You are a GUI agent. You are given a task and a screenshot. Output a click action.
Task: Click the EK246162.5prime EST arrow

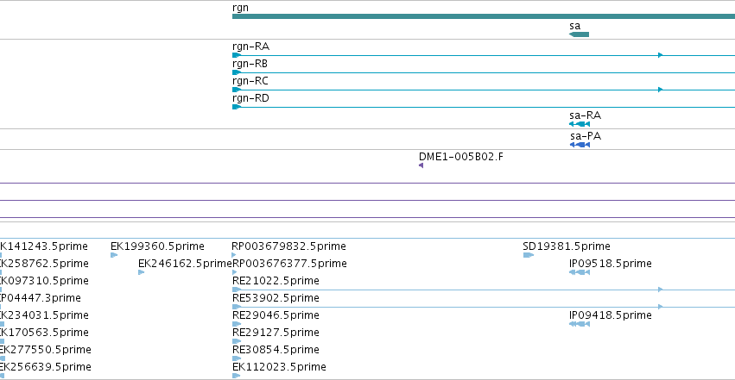point(141,272)
